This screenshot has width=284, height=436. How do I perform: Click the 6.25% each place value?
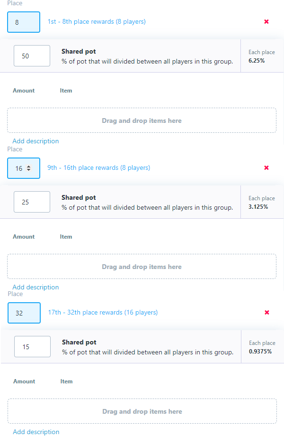(x=257, y=61)
